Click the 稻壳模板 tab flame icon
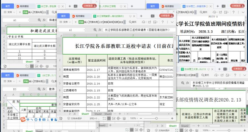The image size is (248, 132). (74, 16)
